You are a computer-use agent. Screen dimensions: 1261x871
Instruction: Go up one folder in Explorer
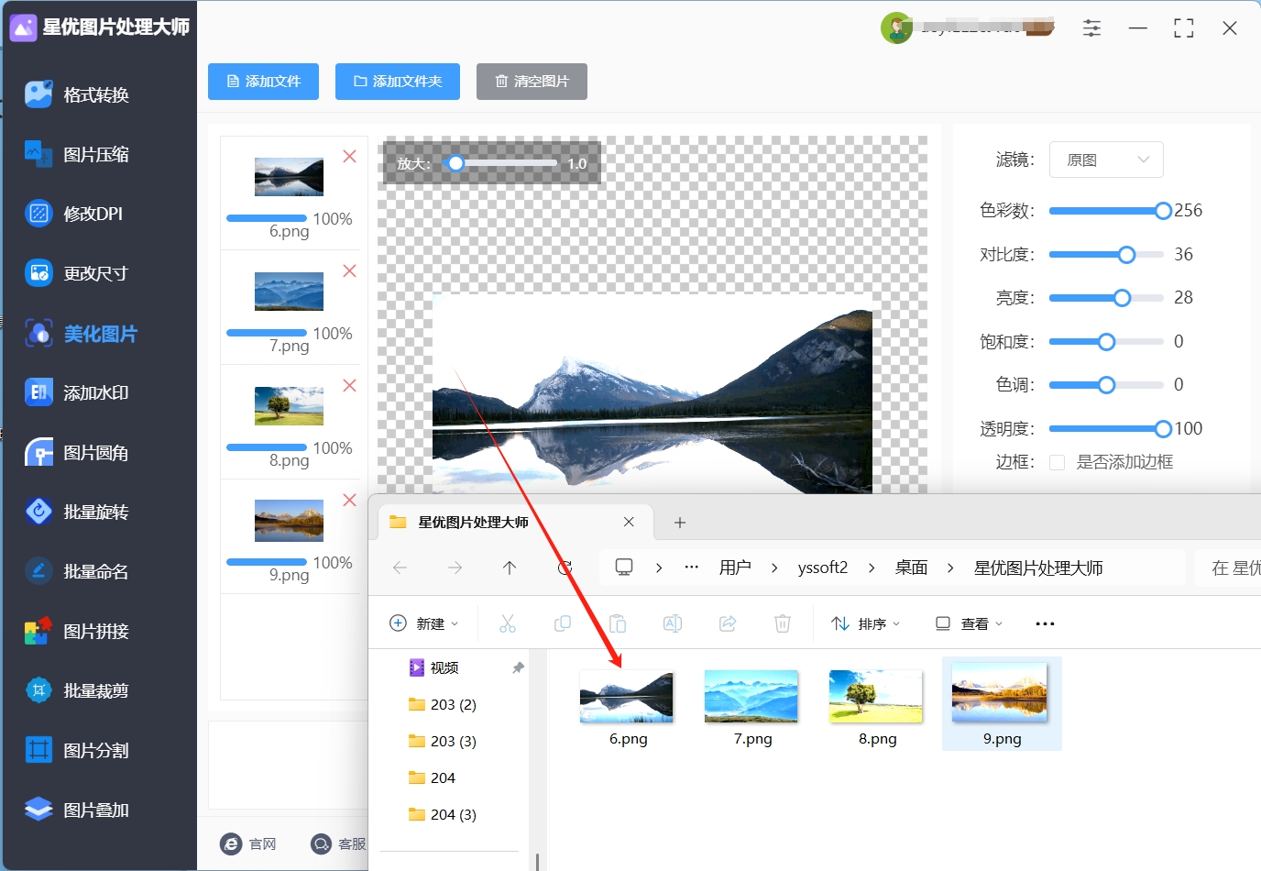[510, 568]
